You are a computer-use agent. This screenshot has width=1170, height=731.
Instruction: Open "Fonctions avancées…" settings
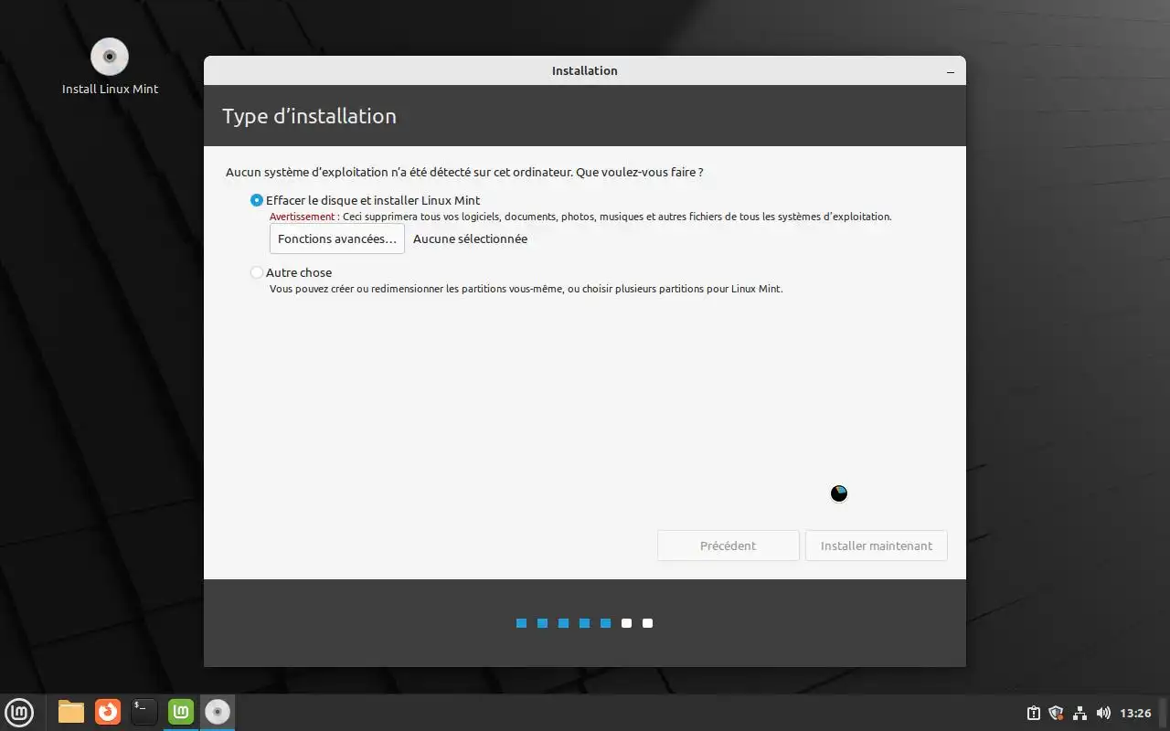(x=337, y=238)
